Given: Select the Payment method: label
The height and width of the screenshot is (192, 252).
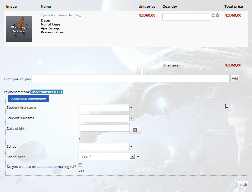Looking at the screenshot, I should (17, 92).
